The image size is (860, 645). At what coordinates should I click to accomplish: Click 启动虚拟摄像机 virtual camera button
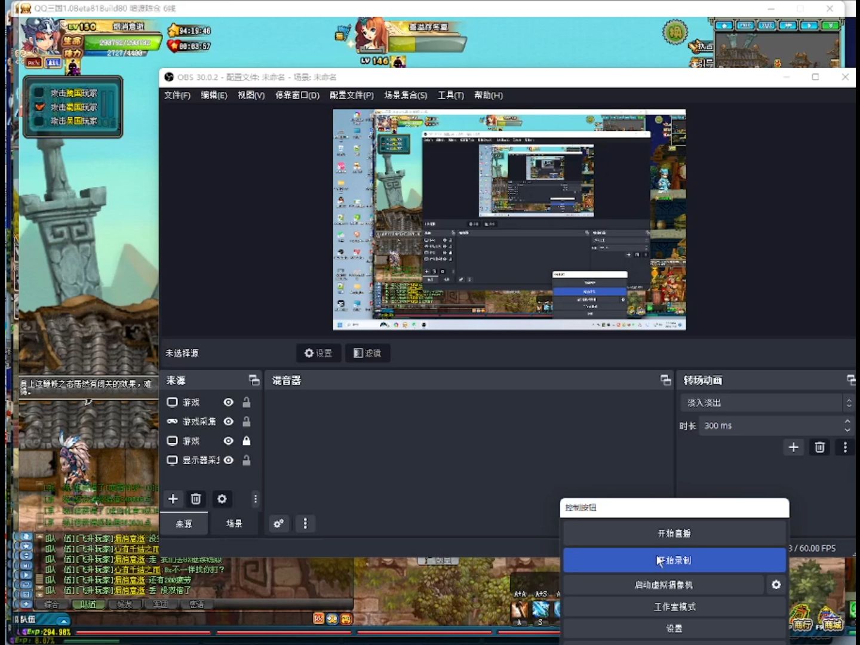click(664, 585)
